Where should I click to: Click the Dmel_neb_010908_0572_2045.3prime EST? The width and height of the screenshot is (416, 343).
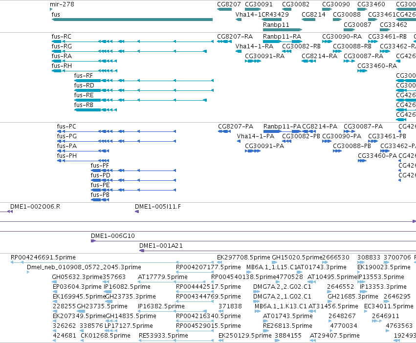point(28,272)
